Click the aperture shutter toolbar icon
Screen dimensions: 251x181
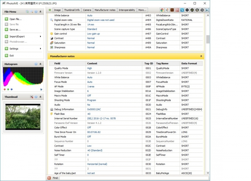pyautogui.click(x=202, y=10)
